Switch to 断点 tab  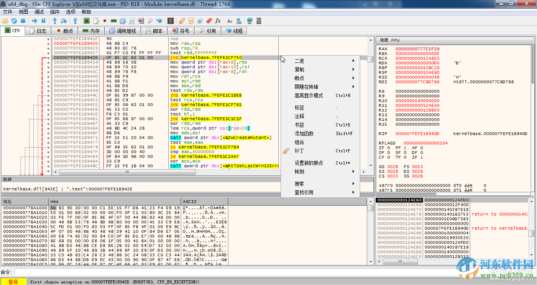point(64,31)
